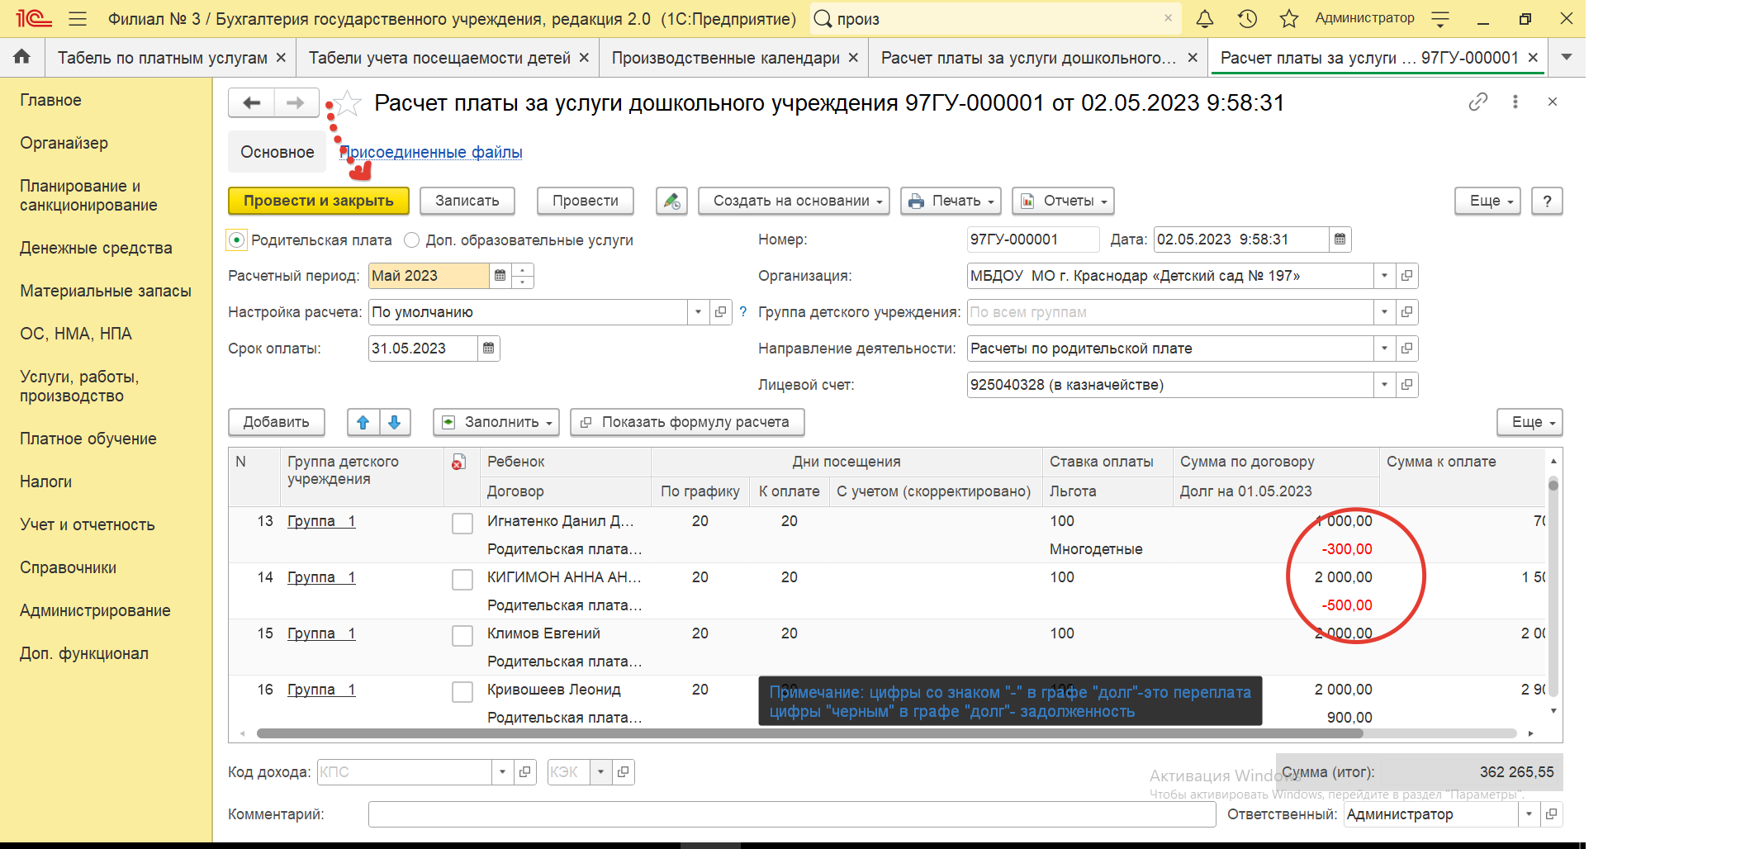
Task: Expand the Печать dropdown button
Action: (x=951, y=201)
